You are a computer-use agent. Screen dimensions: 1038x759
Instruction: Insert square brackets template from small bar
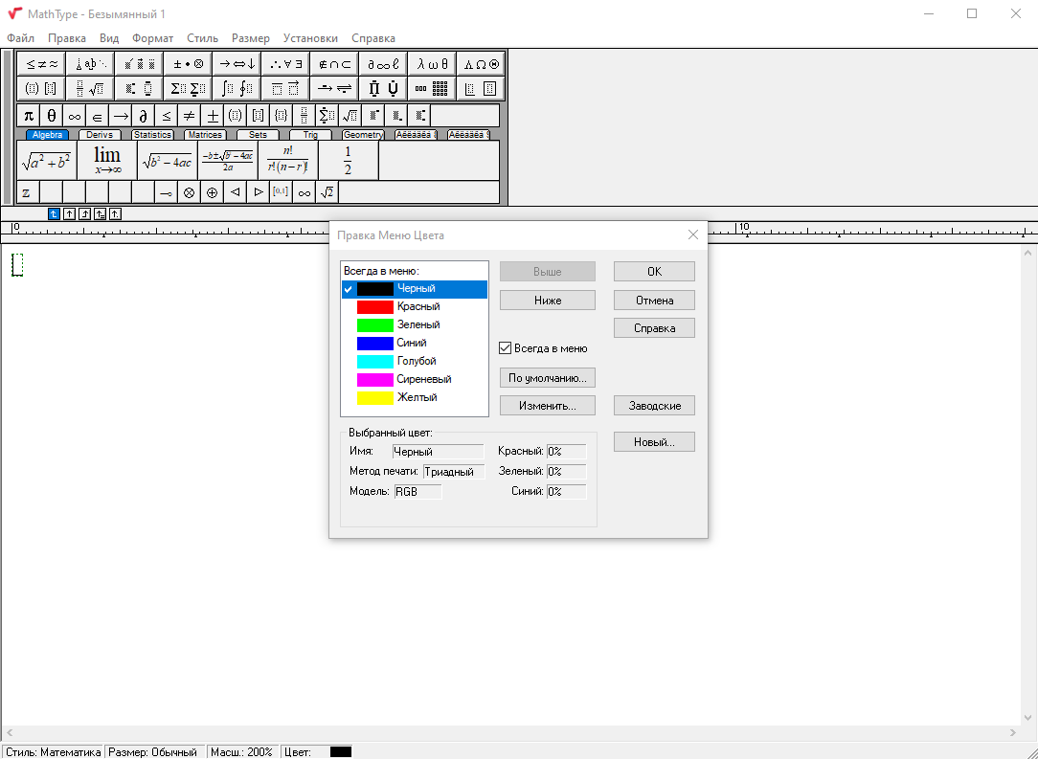(259, 116)
